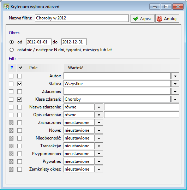Enable the Nowe filter checkbox

tap(20, 130)
